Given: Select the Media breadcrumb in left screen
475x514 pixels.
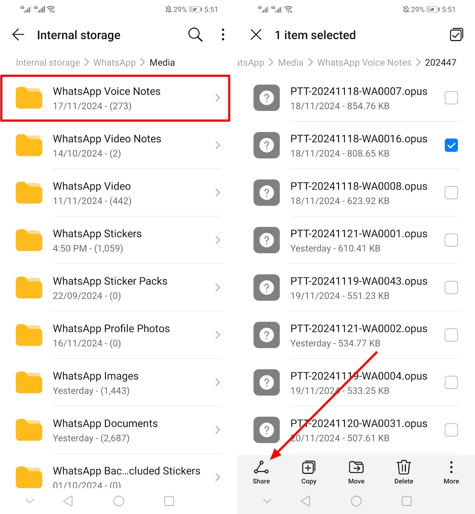Looking at the screenshot, I should [x=162, y=63].
